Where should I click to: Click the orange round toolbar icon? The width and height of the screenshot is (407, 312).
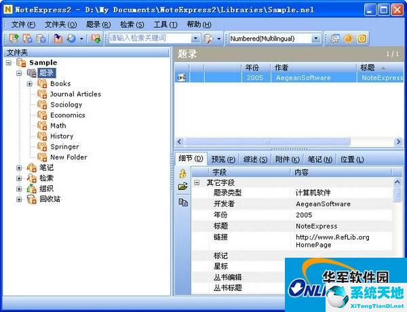tap(349, 39)
